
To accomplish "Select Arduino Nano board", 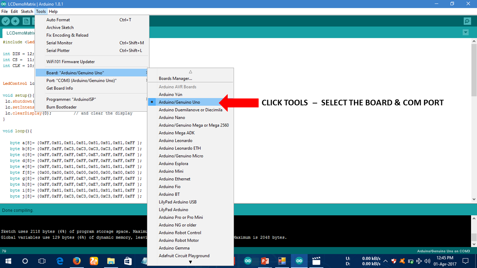I will (191, 118).
